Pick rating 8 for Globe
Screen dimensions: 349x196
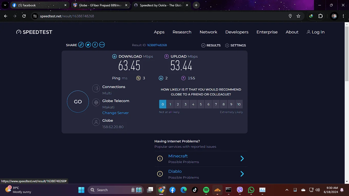tap(224, 104)
